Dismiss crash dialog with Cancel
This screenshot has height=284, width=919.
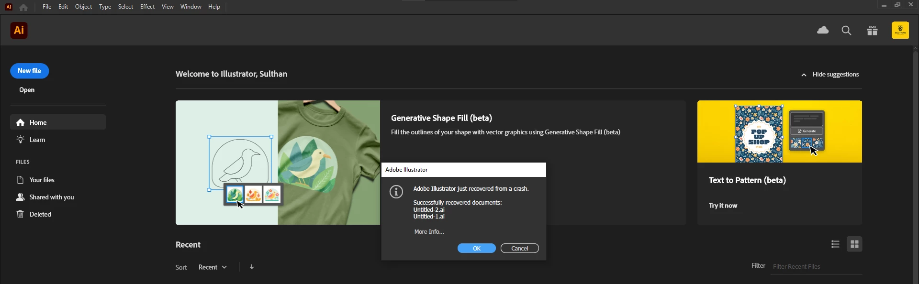pyautogui.click(x=520, y=248)
